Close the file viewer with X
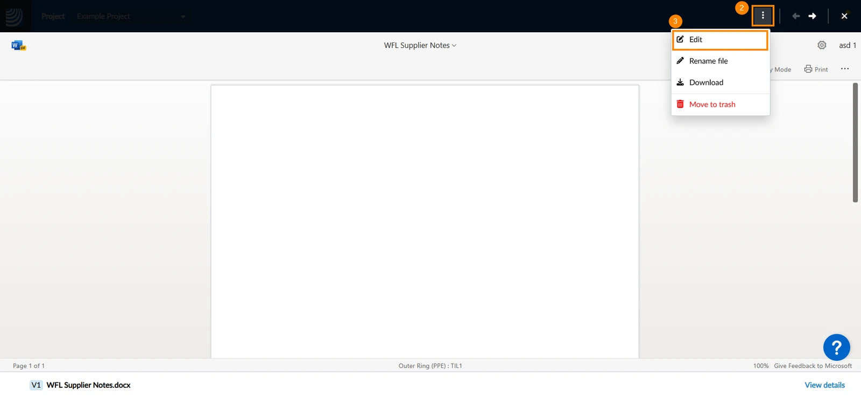Screen dimensions: 861x398 click(x=844, y=16)
